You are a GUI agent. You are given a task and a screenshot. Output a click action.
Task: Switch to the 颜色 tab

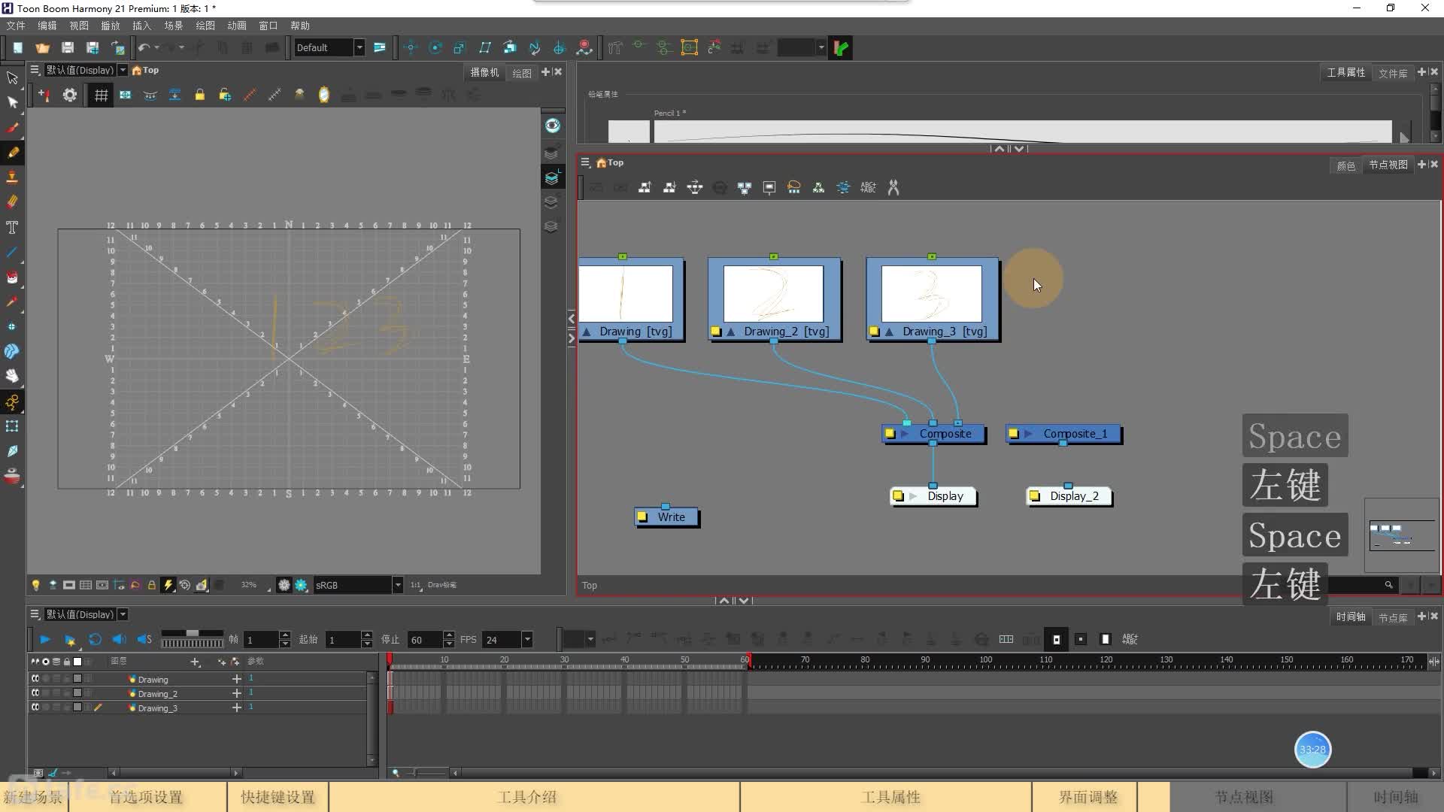(x=1346, y=165)
